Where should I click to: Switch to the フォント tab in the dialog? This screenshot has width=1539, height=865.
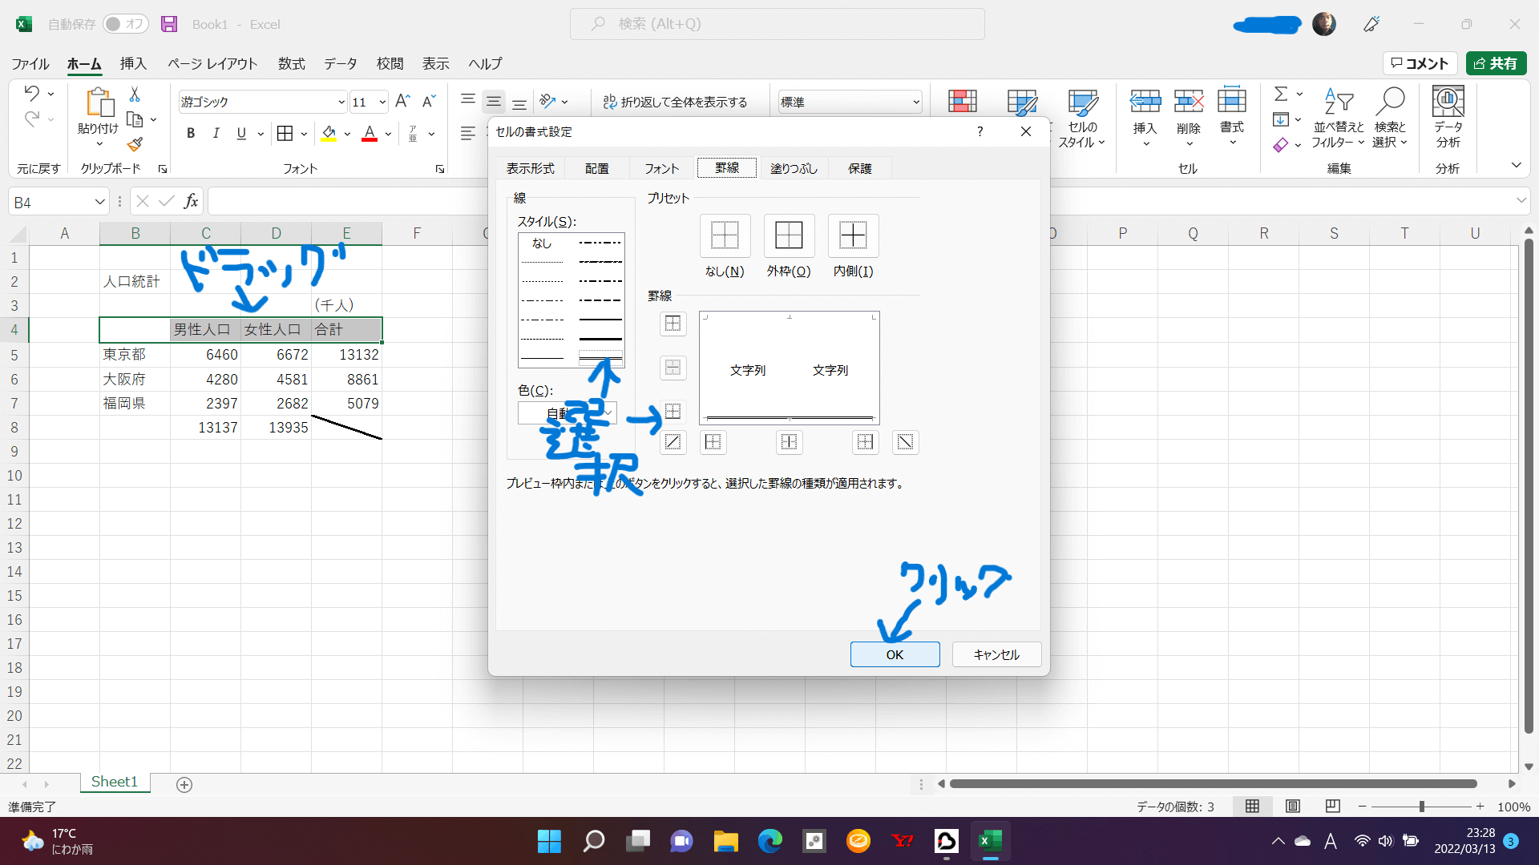661,168
